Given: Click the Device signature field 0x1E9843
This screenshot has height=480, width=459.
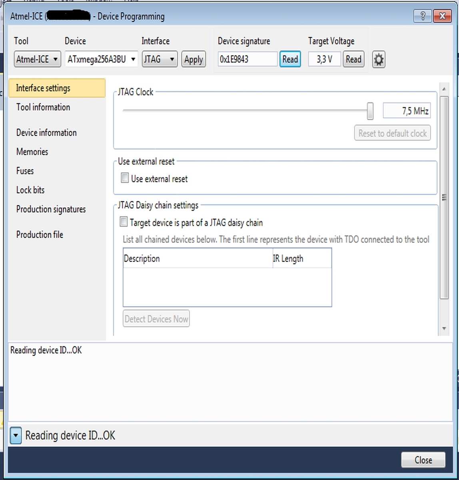Looking at the screenshot, I should click(x=247, y=59).
